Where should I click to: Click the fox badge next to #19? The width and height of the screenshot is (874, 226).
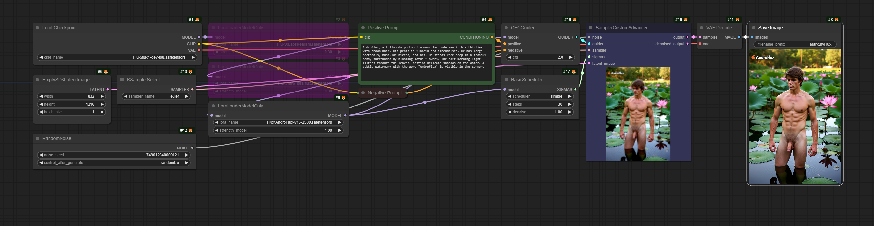point(575,20)
